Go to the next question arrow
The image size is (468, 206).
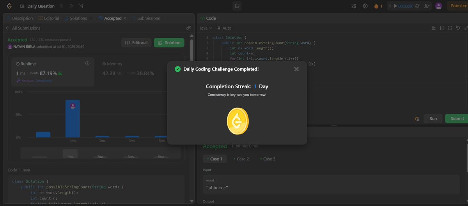pos(71,6)
